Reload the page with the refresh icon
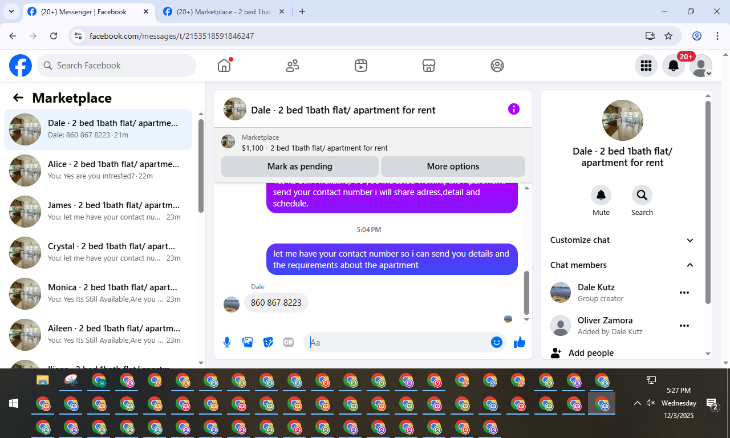This screenshot has width=730, height=438. click(x=54, y=36)
